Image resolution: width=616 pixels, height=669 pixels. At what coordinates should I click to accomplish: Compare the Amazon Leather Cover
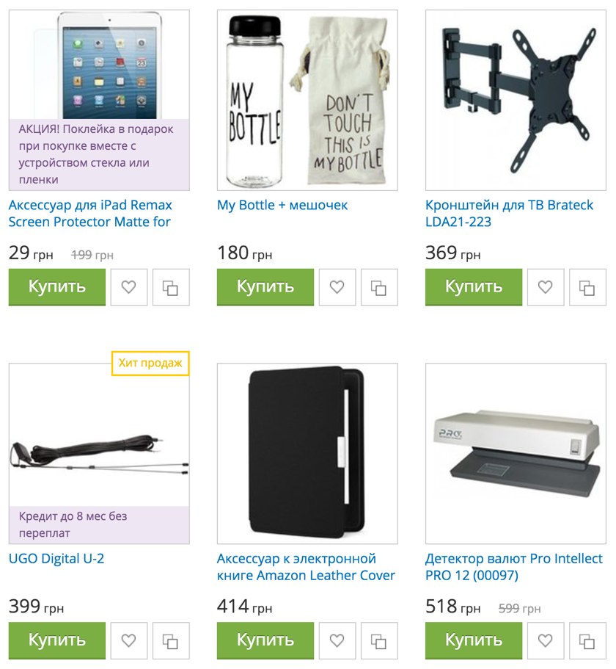(379, 640)
